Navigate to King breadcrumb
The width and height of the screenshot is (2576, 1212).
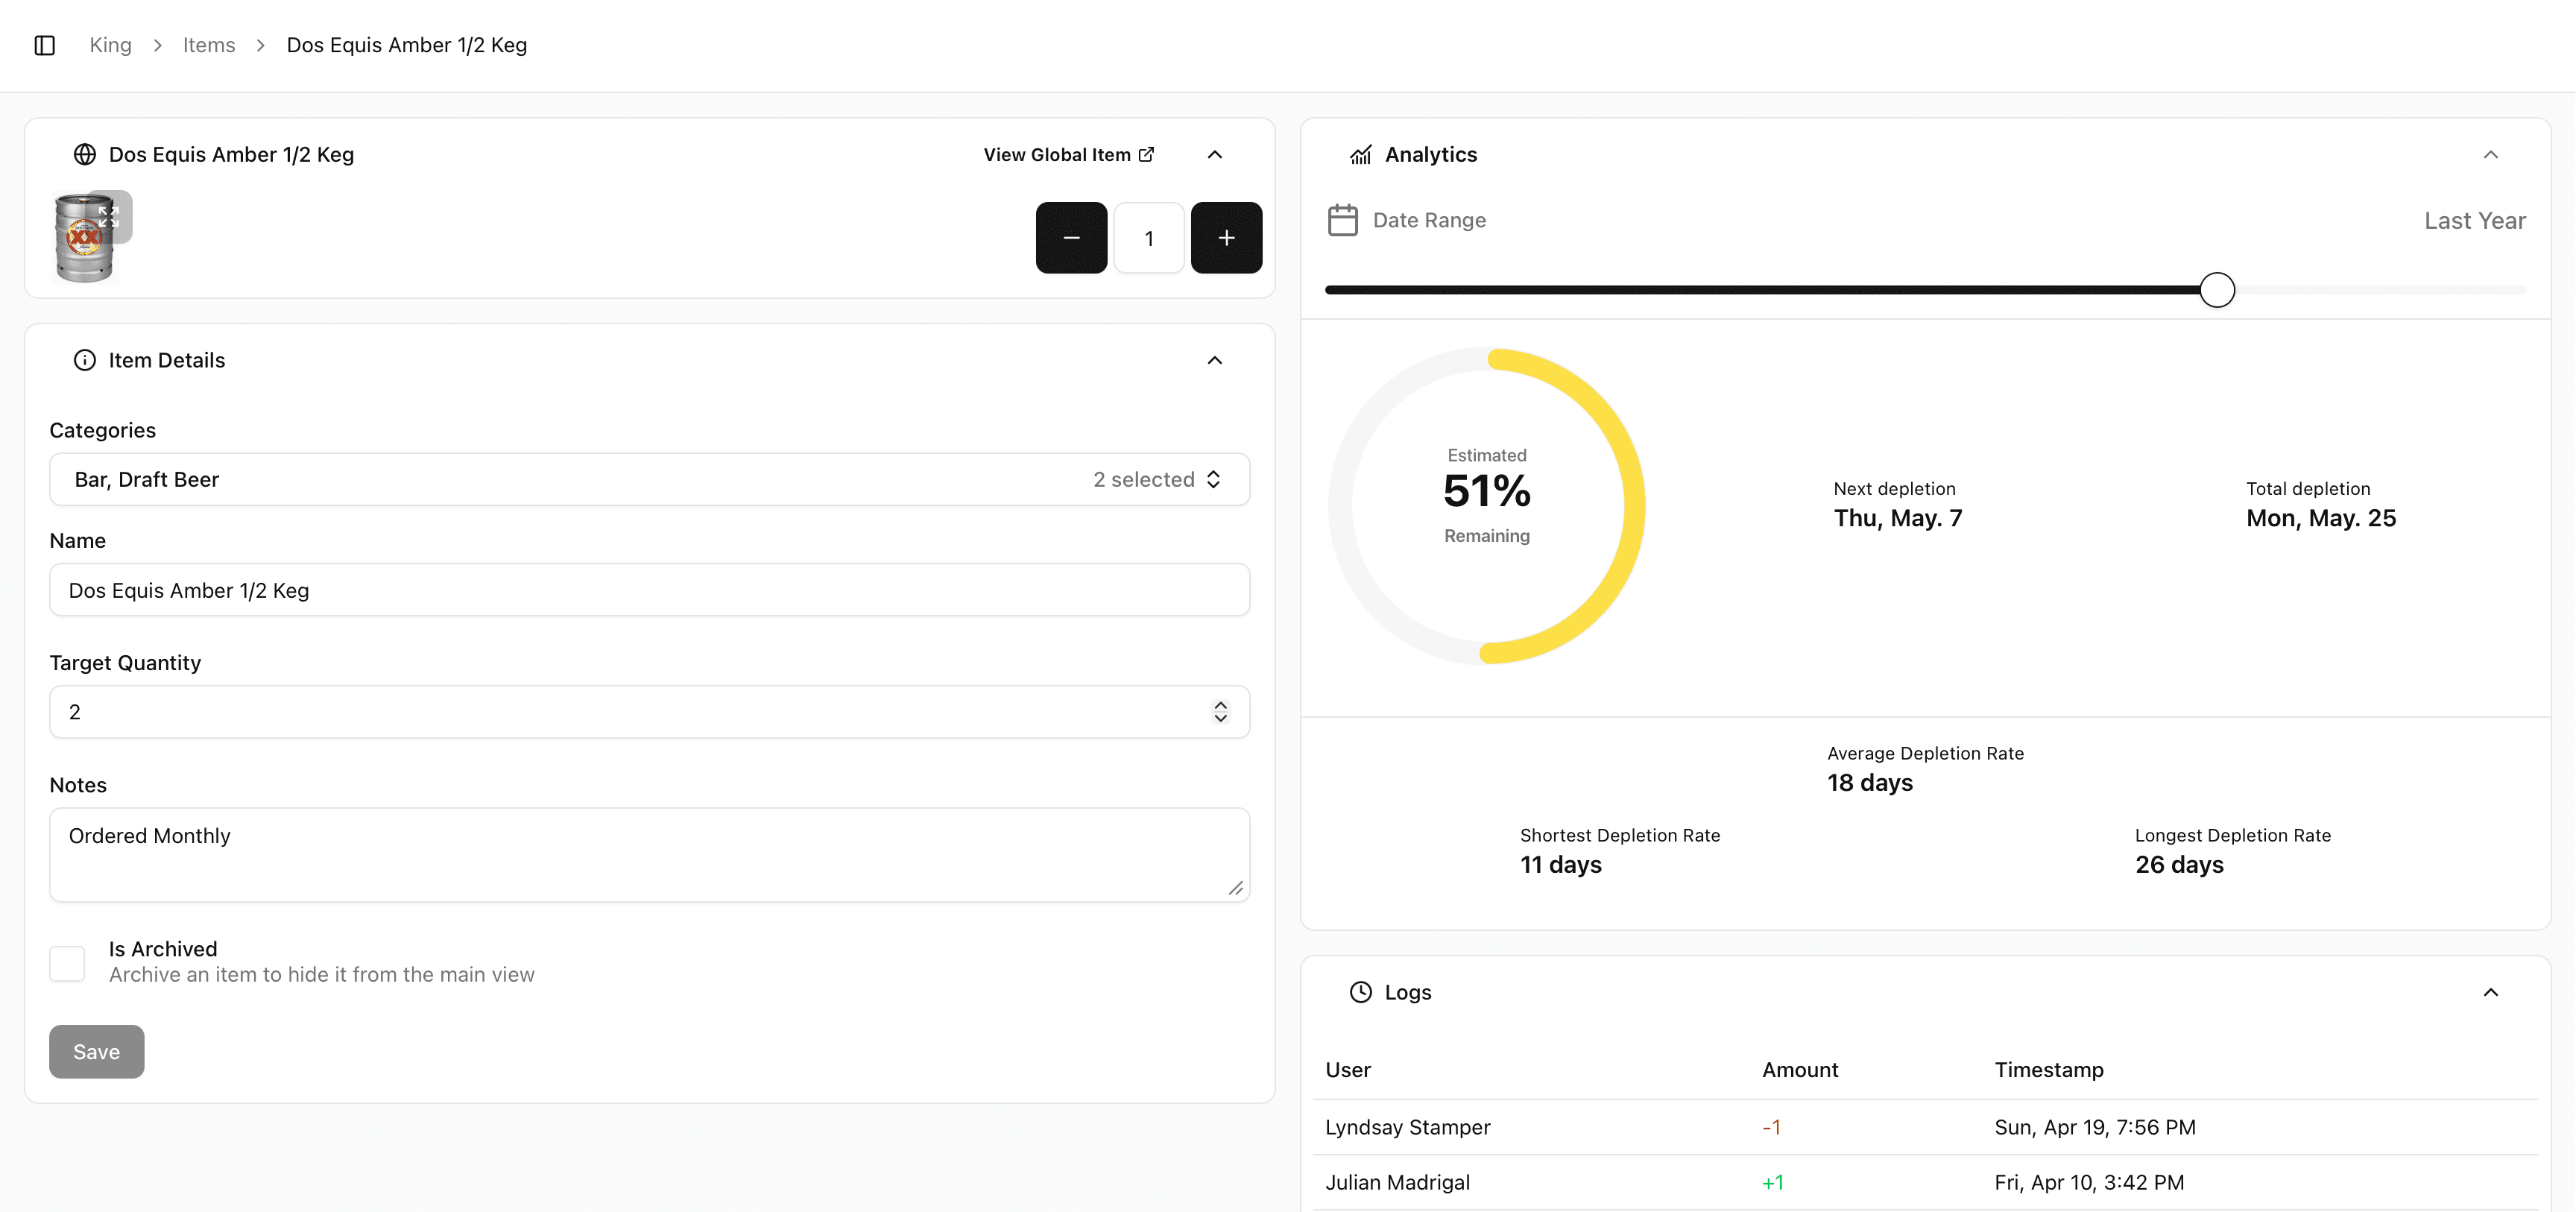click(111, 45)
